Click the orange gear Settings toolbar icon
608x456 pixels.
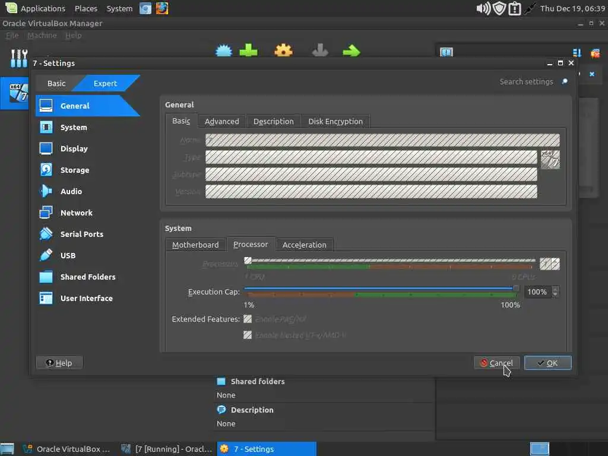tap(283, 50)
